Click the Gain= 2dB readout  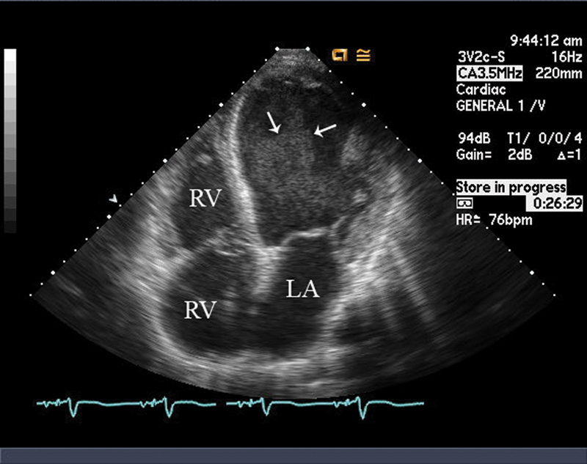(x=489, y=155)
